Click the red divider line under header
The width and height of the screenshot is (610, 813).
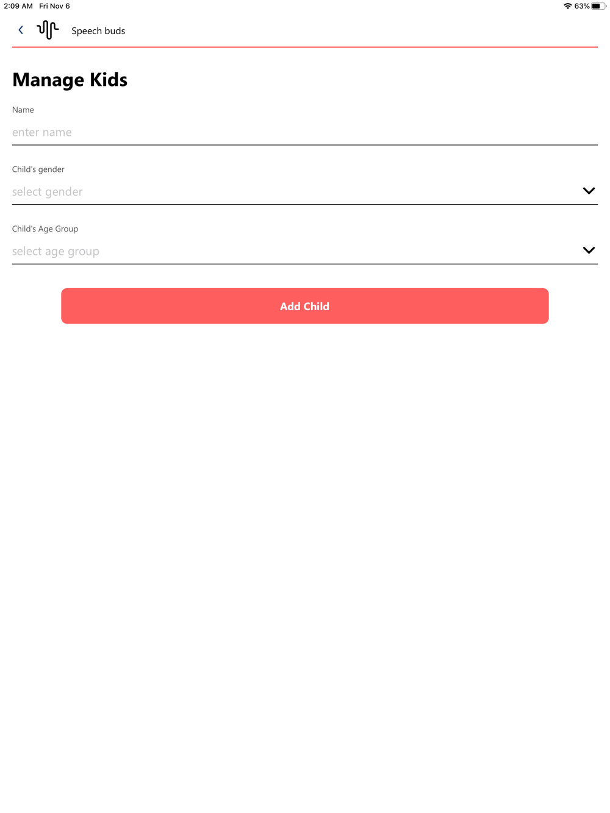(304, 47)
